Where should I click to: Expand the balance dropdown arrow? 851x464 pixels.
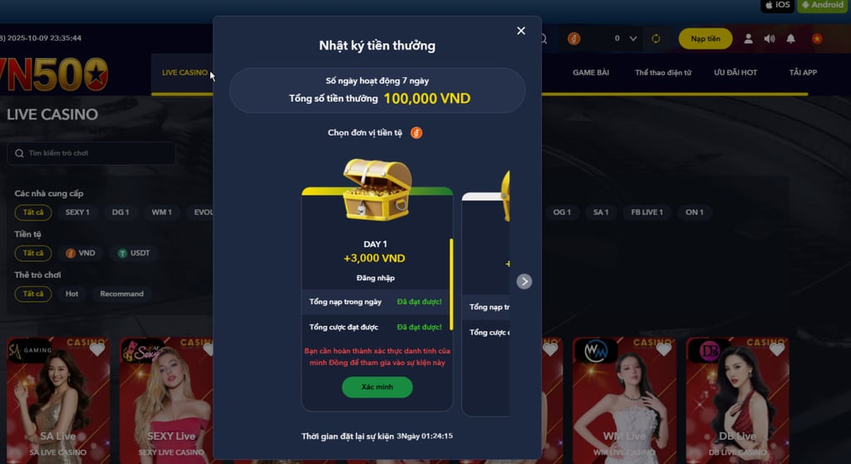[632, 38]
